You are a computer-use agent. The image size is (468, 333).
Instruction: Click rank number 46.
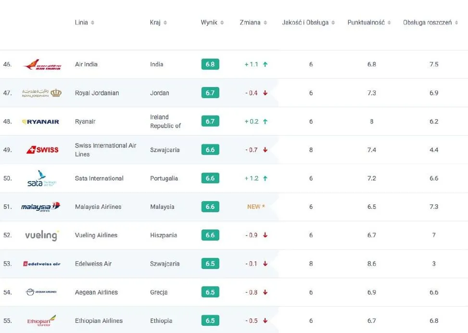click(8, 64)
